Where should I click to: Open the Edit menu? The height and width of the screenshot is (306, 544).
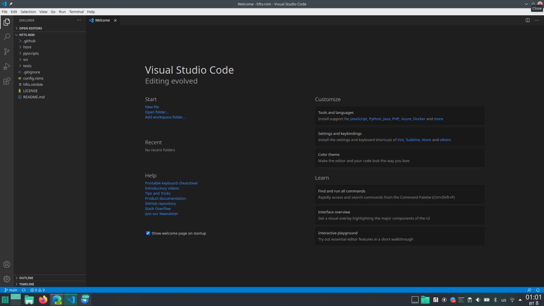(14, 12)
